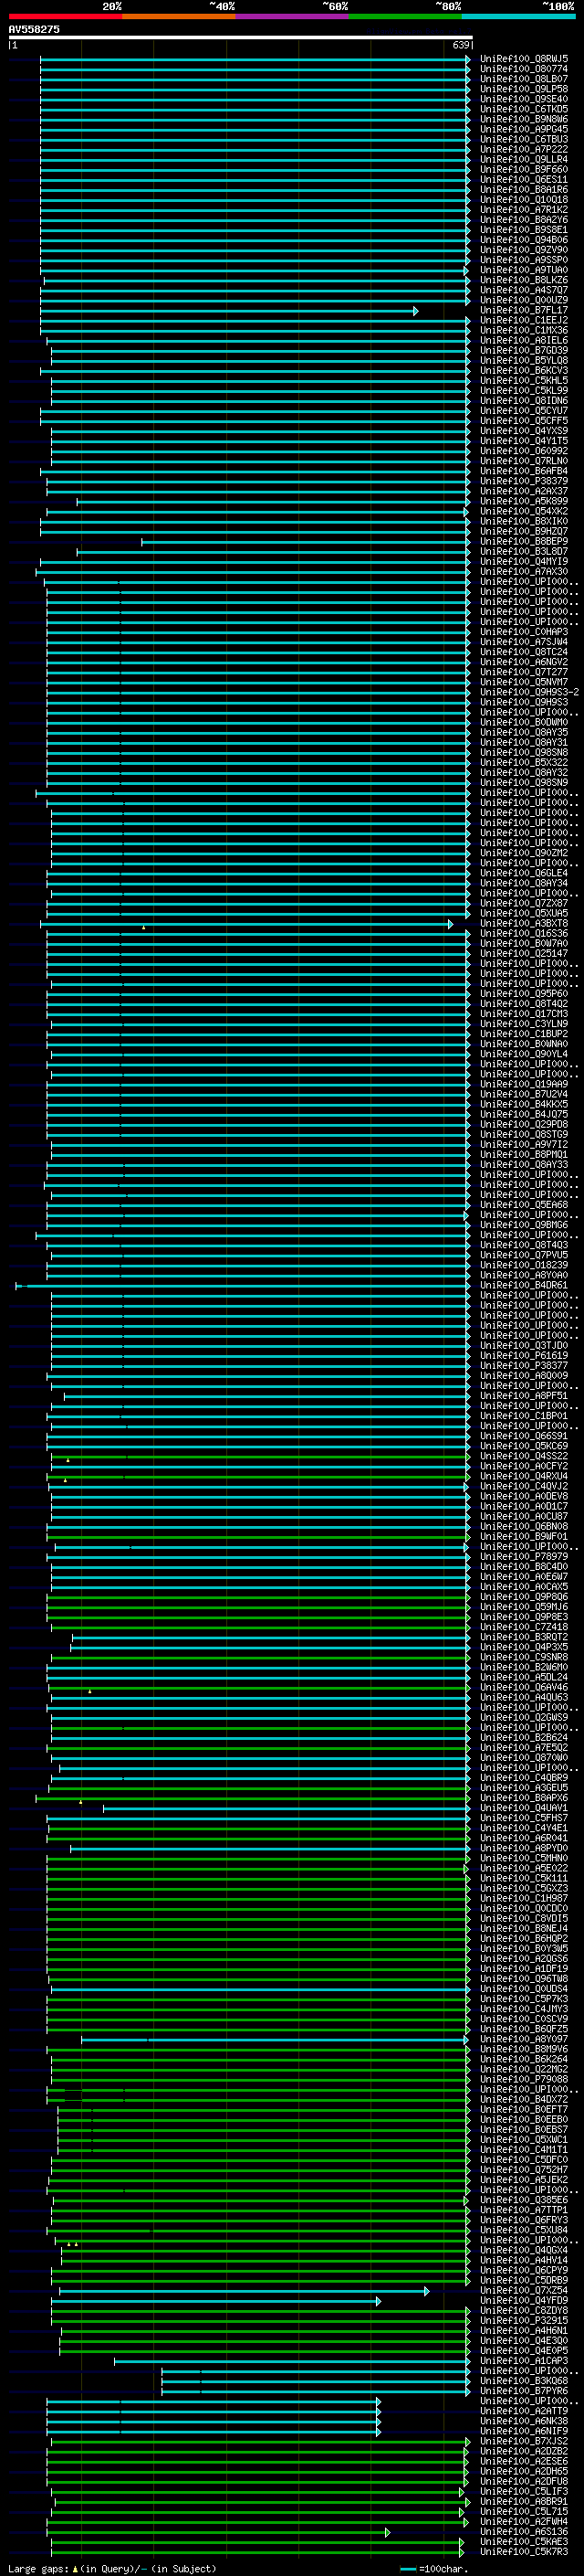Select the UniRef100_A2AX37 label
Viewport: 584px width, 2576px height.
(x=524, y=491)
